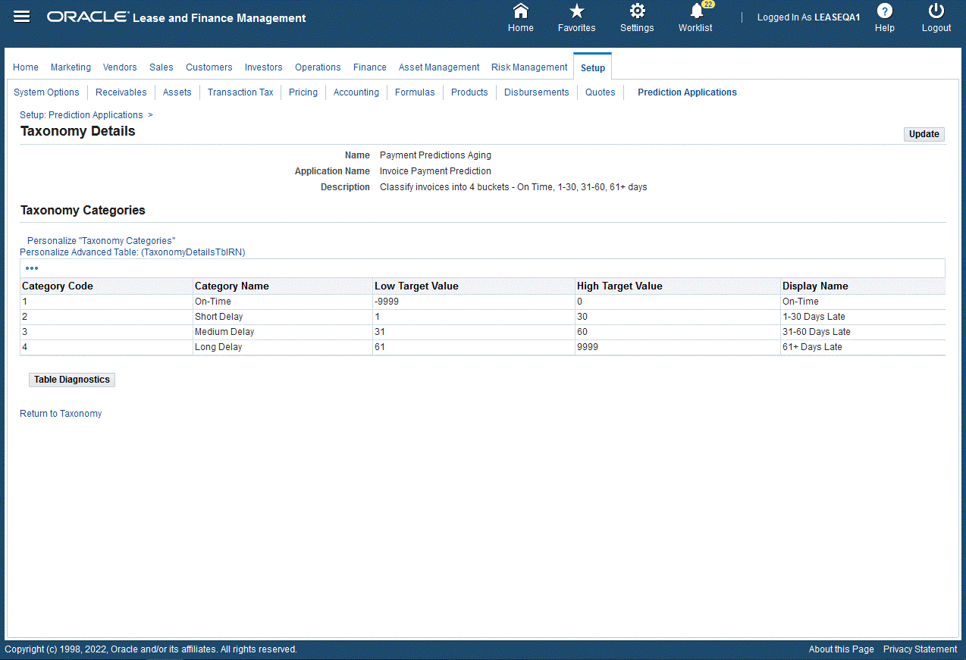Select Prediction Applications subtab
The width and height of the screenshot is (966, 660).
pos(687,92)
